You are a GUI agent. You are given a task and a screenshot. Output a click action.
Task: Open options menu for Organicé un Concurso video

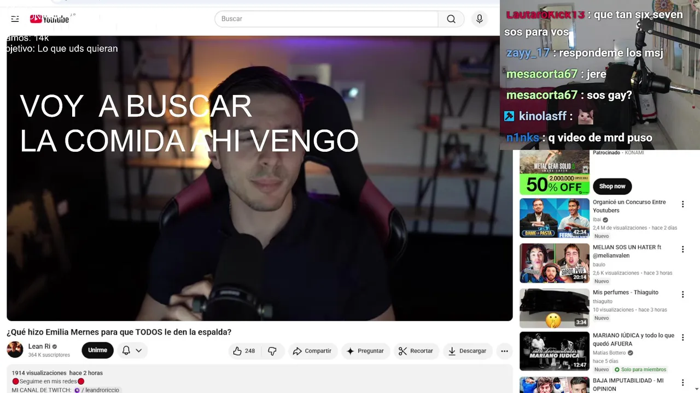click(682, 204)
